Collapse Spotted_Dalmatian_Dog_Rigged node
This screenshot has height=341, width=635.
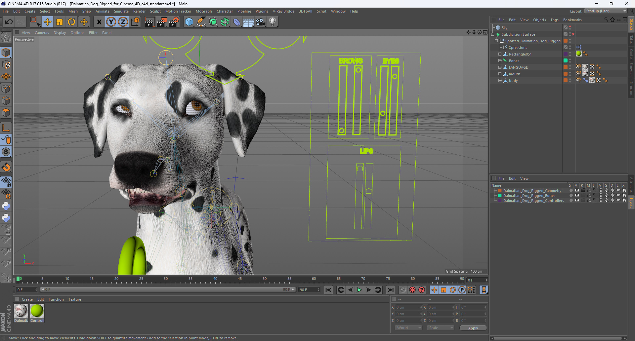pos(496,41)
